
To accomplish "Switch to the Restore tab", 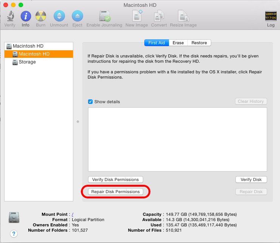I will pos(199,43).
